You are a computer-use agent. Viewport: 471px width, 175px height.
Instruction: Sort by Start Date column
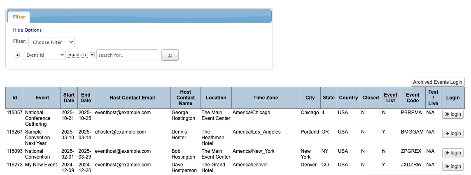[69, 98]
